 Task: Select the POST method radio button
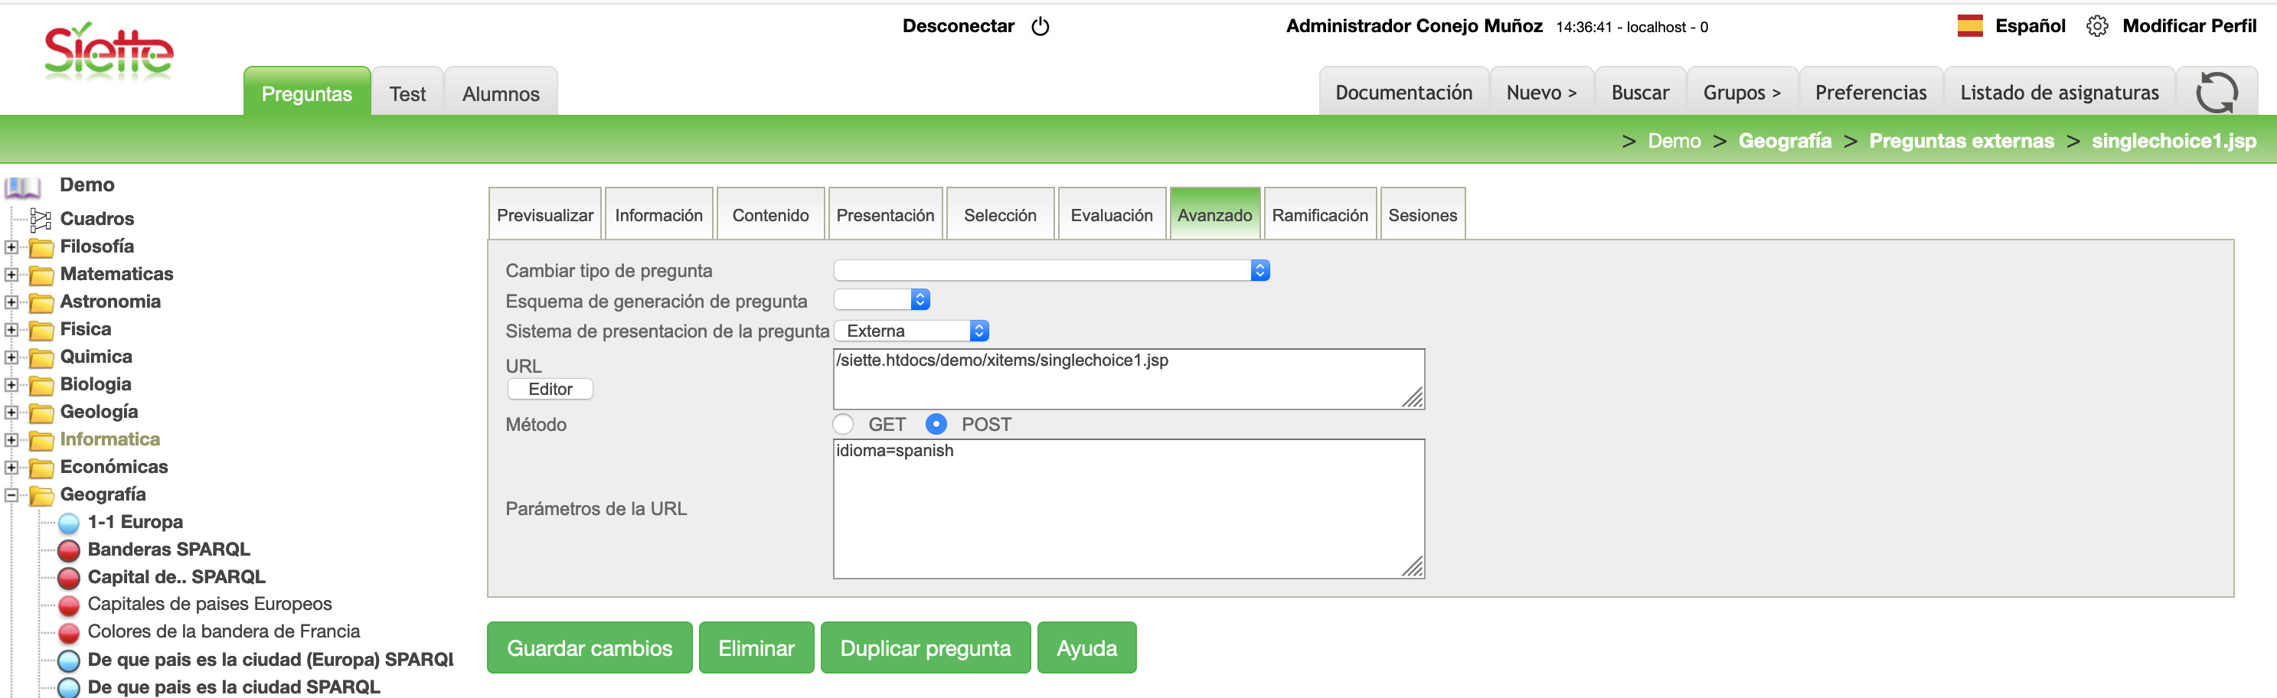click(x=936, y=425)
